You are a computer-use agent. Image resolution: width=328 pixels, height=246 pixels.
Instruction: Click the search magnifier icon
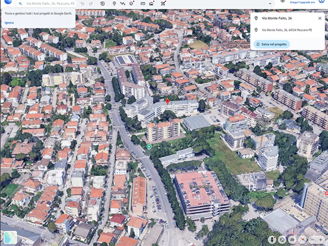pyautogui.click(x=20, y=3)
